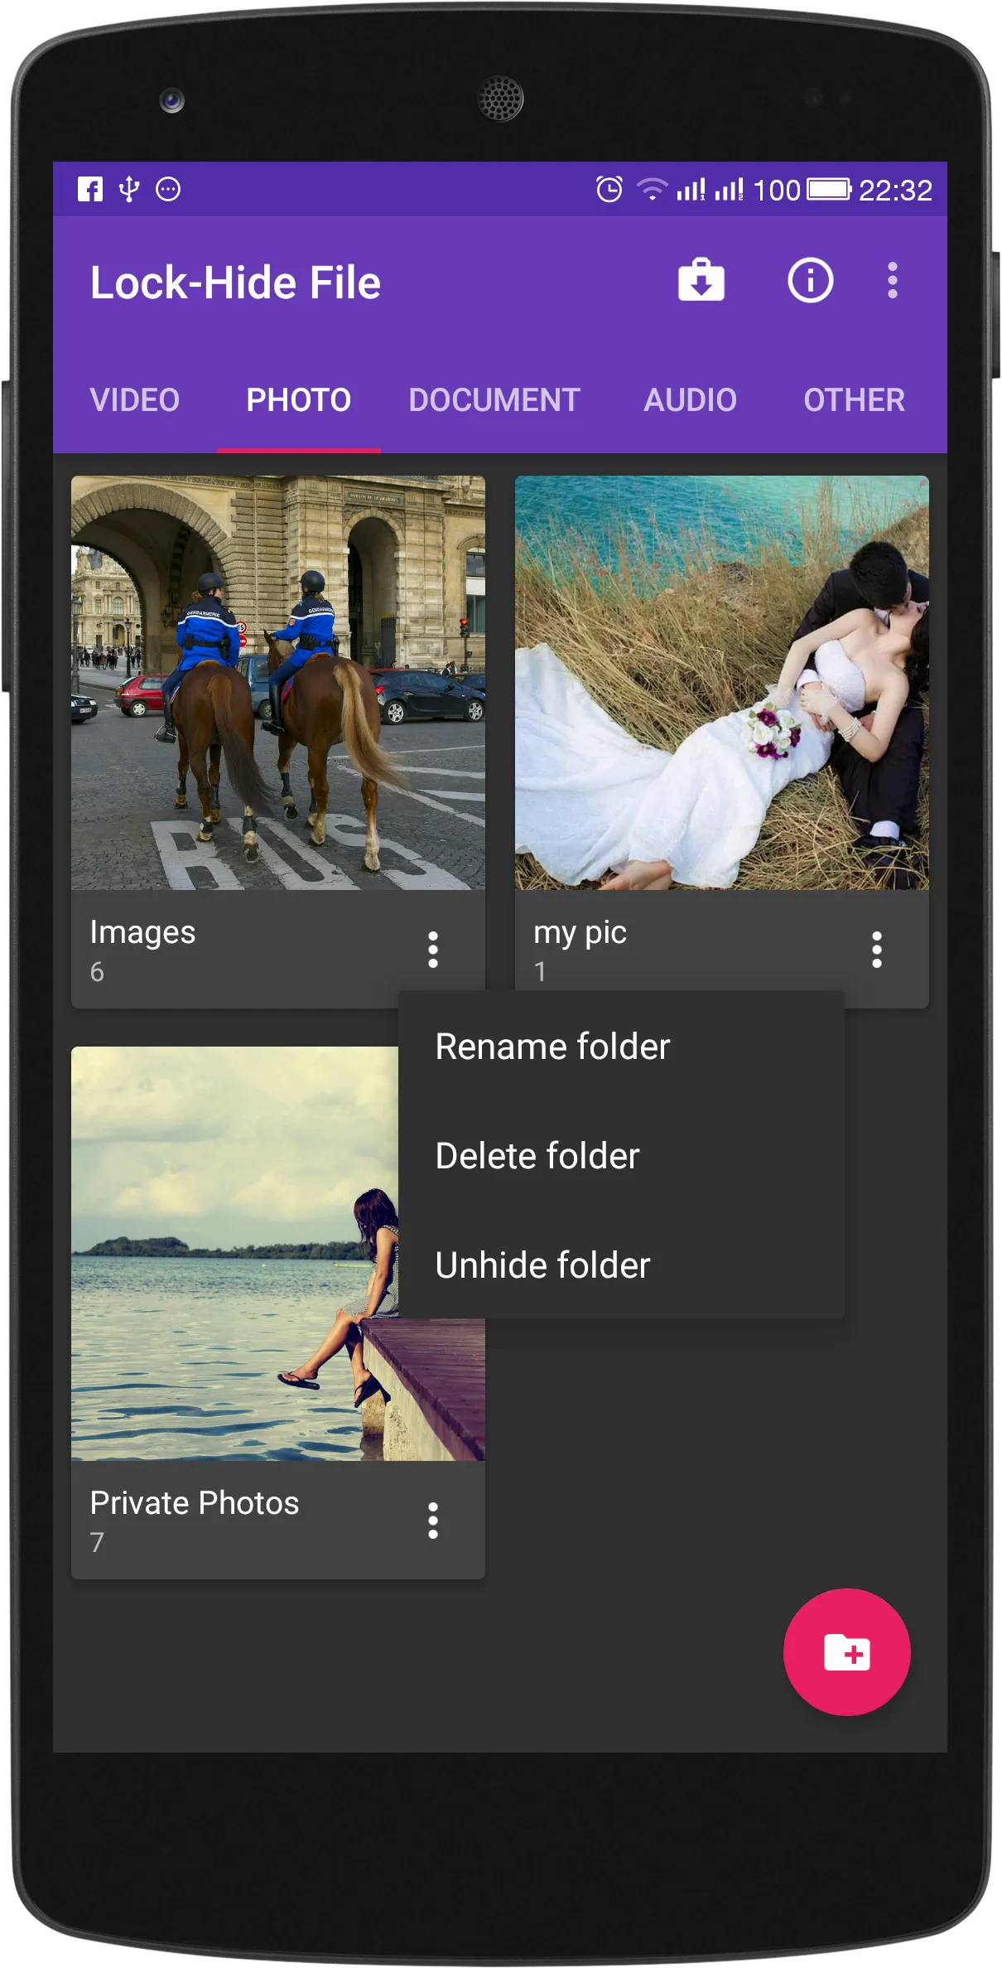Tap the Private Photos folder name
The image size is (1002, 1968).
click(195, 1503)
